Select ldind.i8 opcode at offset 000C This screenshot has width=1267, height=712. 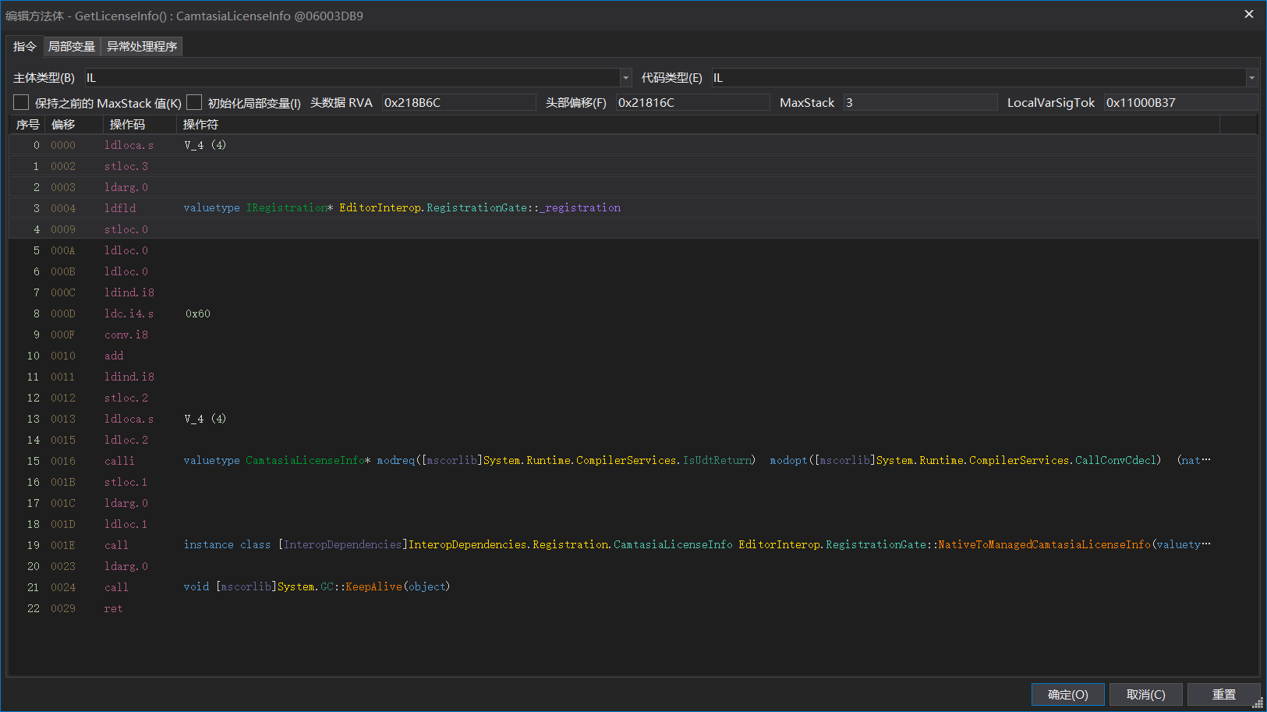(x=129, y=292)
